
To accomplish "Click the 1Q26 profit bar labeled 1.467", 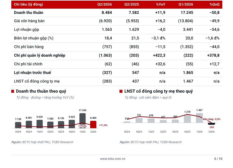I will click(199, 118).
